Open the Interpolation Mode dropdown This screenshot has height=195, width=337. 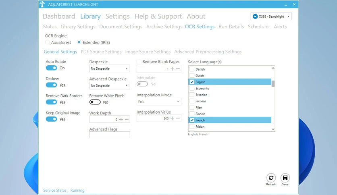click(159, 102)
